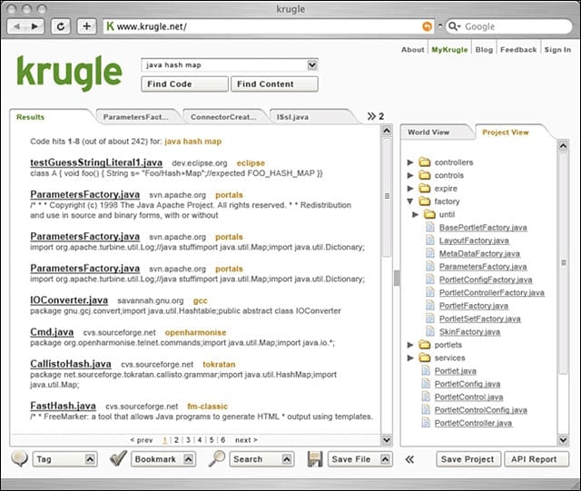Click the Find Code button
This screenshot has height=491, width=581.
tap(184, 84)
